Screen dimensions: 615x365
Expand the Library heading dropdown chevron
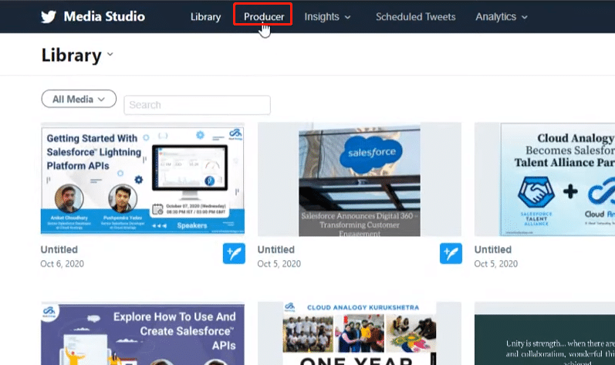(x=110, y=54)
